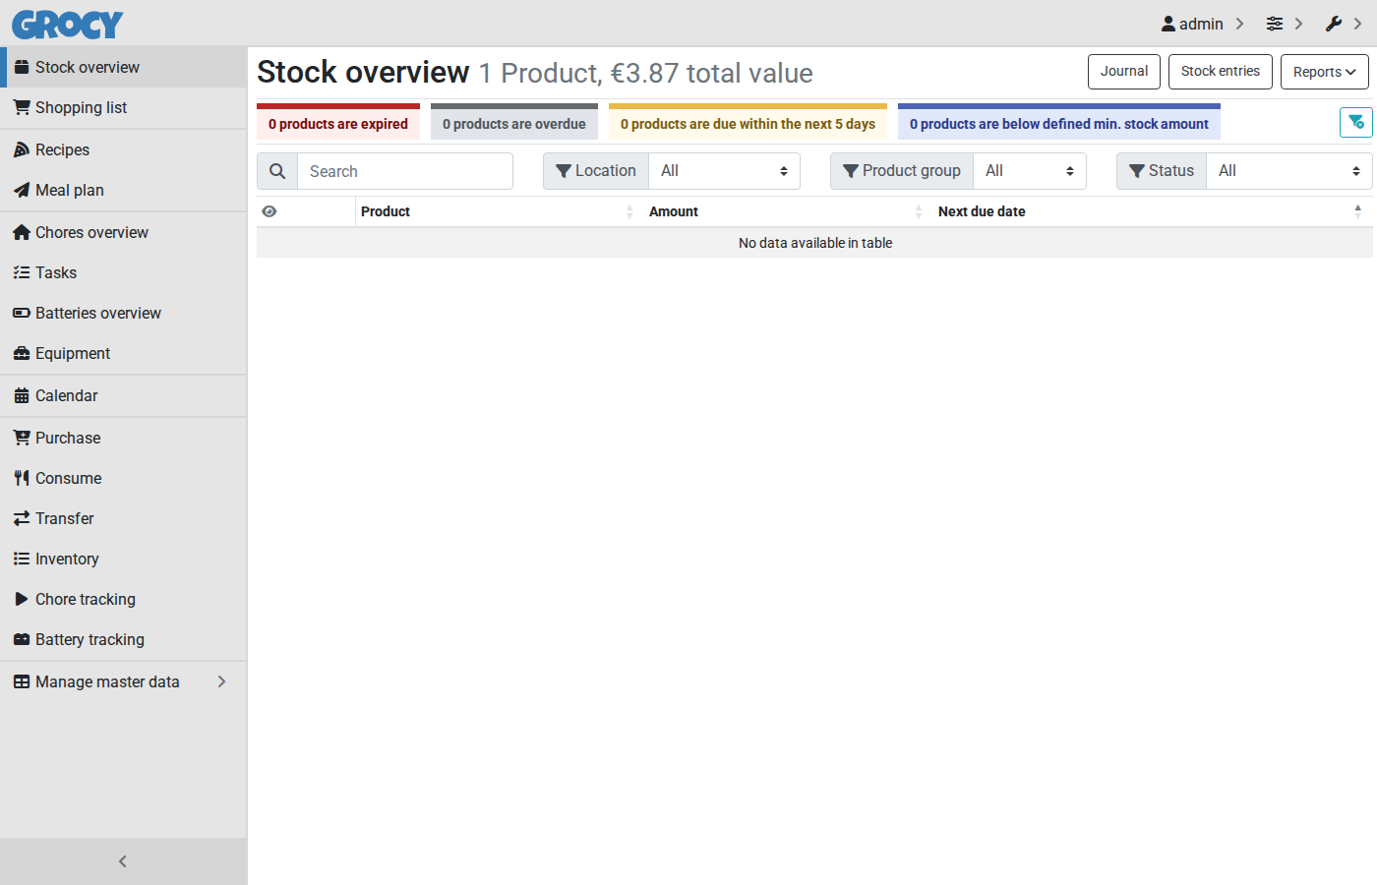Open Shopping list from the sidebar
Viewport: 1377px width, 885px height.
[123, 107]
